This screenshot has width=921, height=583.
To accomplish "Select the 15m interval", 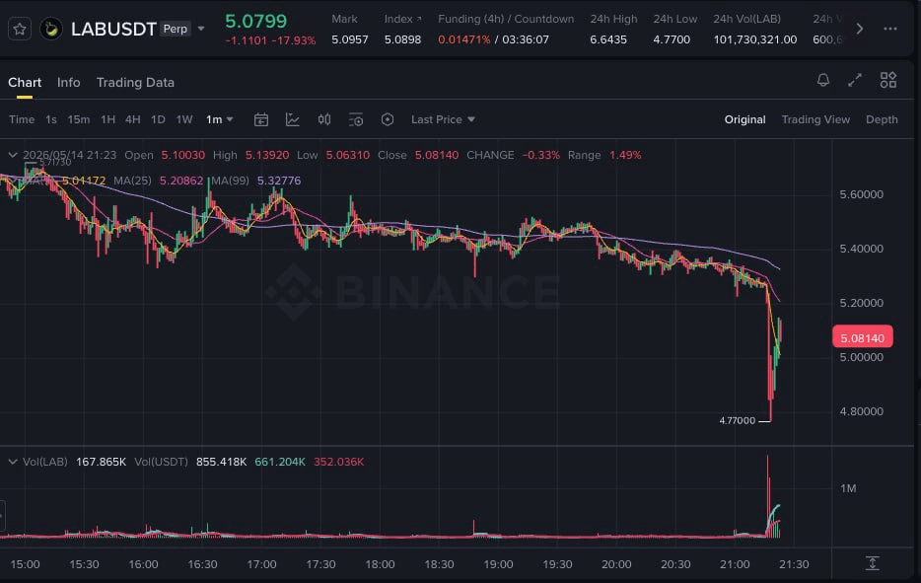I will click(79, 119).
